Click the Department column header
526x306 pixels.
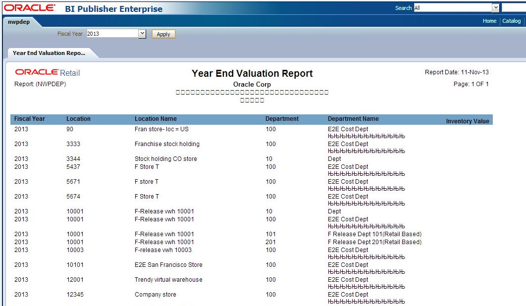[x=282, y=118]
